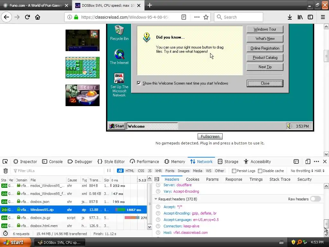The image size is (329, 247).
Task: Click DOSBox SVN taskbar window button
Action: coord(59,242)
